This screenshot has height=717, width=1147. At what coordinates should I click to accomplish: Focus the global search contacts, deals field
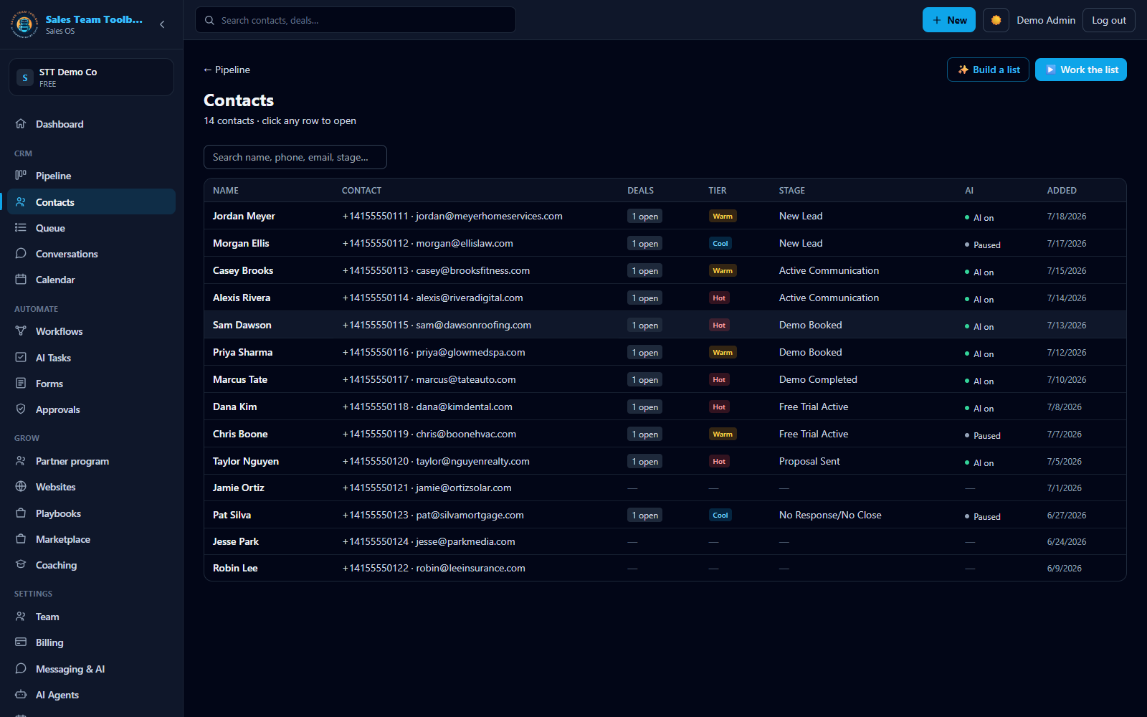point(356,20)
